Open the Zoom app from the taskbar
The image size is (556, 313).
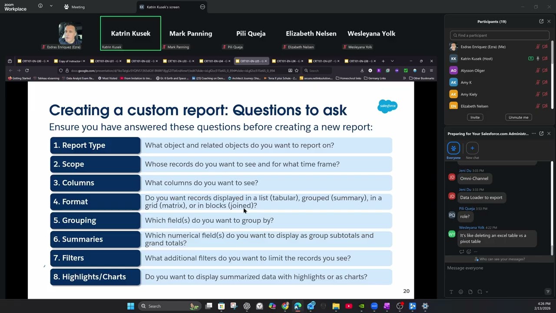pyautogui.click(x=374, y=306)
